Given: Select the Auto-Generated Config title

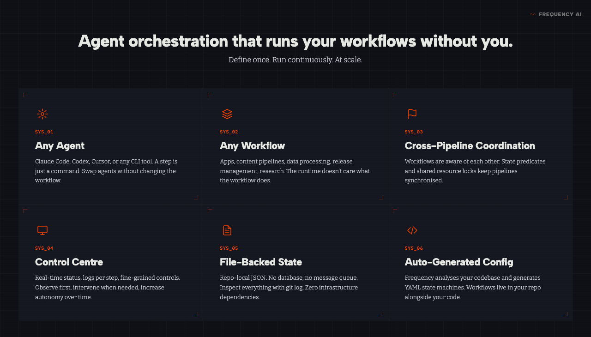Looking at the screenshot, I should coord(459,262).
